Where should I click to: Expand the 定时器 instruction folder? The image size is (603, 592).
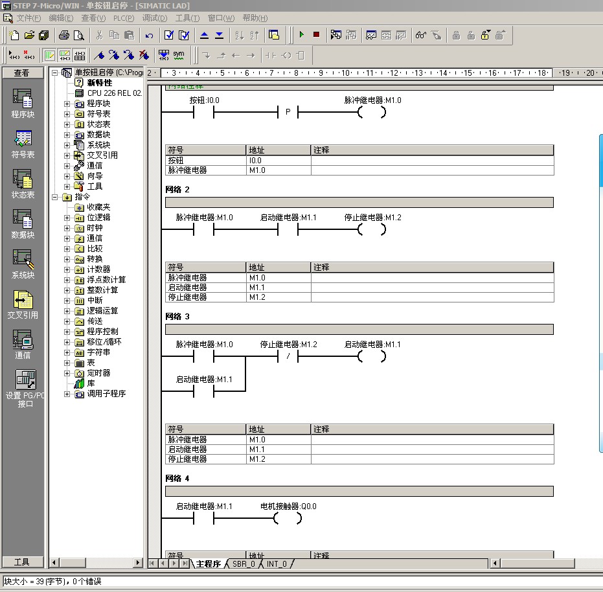pyautogui.click(x=67, y=374)
